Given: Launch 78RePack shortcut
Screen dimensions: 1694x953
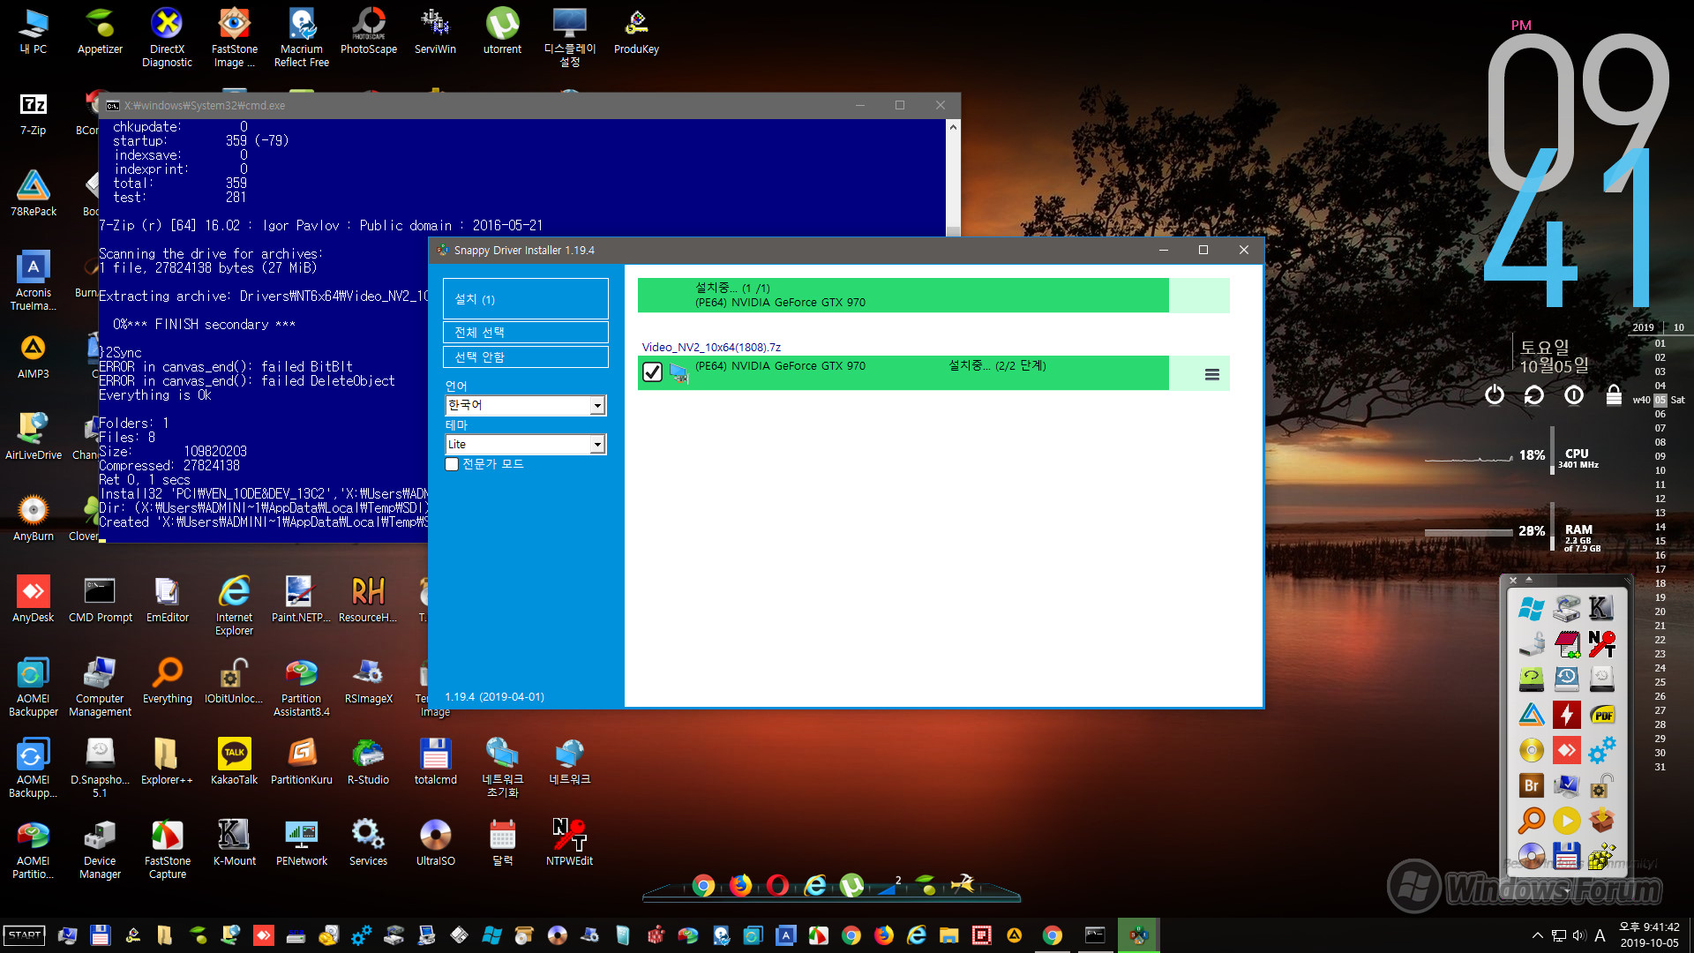Looking at the screenshot, I should tap(34, 194).
